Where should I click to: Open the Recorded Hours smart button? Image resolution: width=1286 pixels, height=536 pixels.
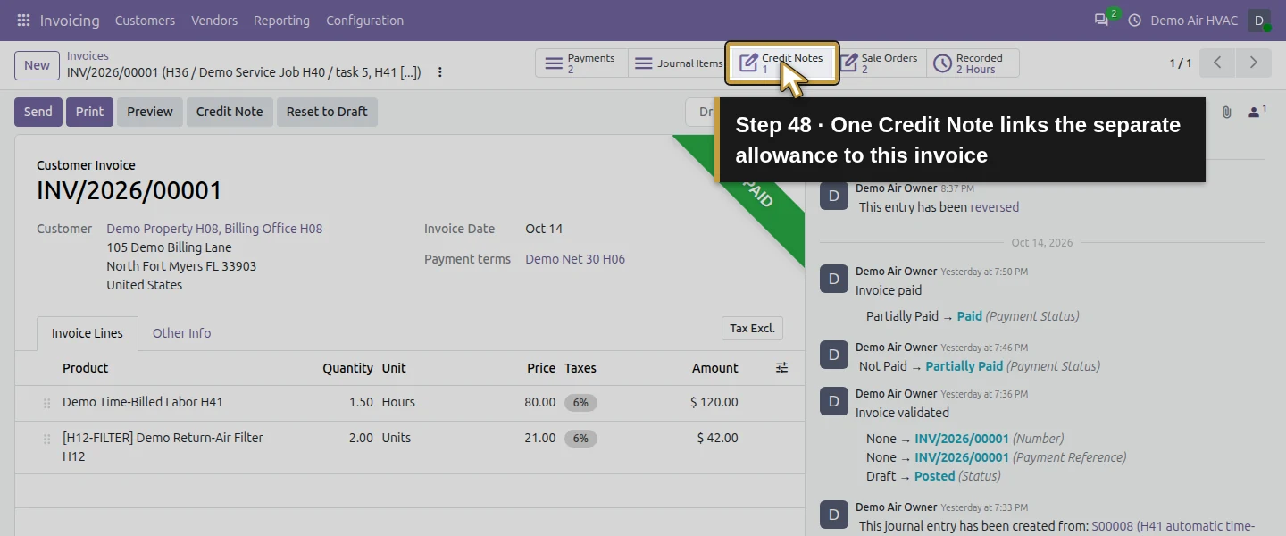pyautogui.click(x=973, y=63)
